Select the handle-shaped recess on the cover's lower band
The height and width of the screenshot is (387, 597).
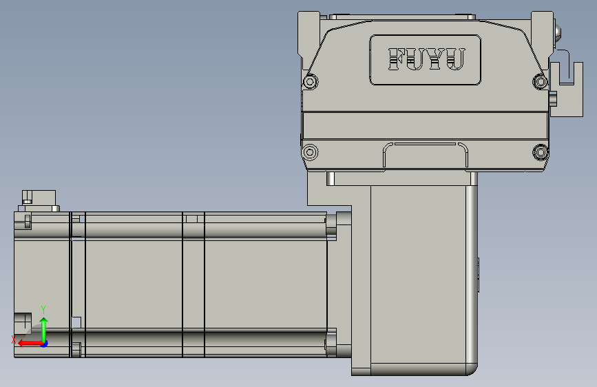(x=426, y=155)
